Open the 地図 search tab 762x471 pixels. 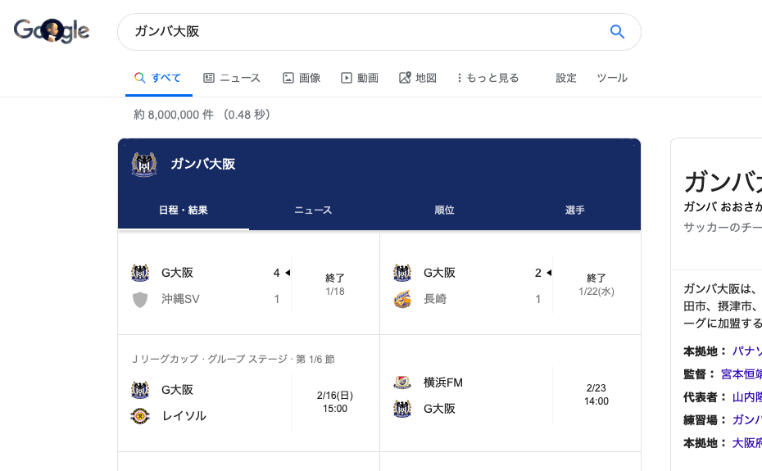click(418, 78)
